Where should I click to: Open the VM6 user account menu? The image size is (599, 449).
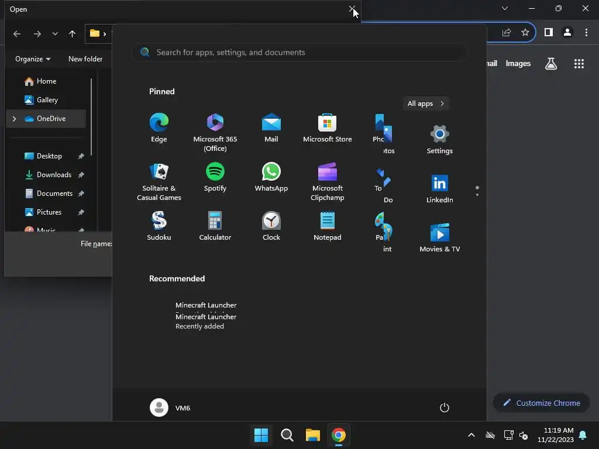pos(170,407)
